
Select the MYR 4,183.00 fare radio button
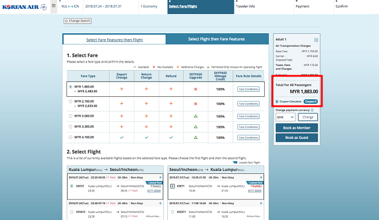coord(71,137)
